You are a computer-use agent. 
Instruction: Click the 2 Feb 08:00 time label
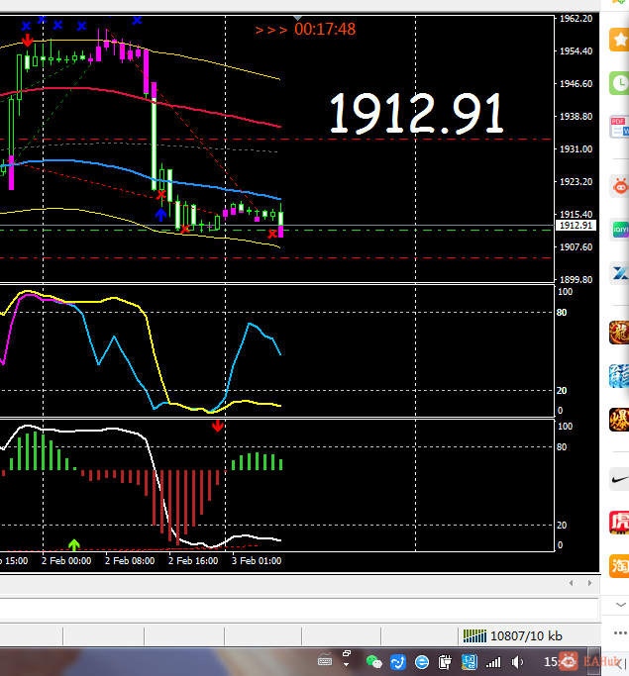[130, 560]
